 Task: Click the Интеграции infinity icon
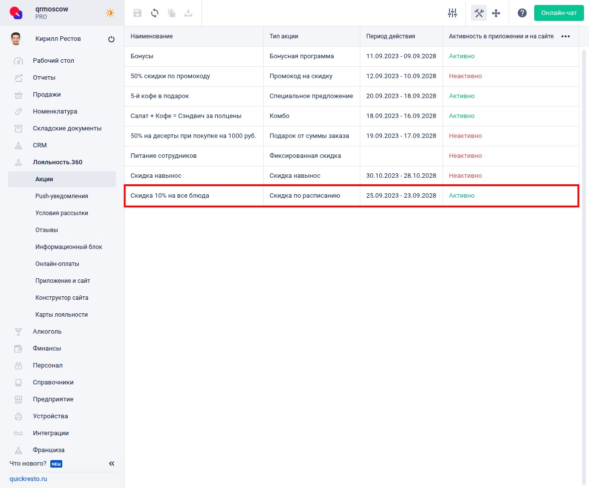(18, 433)
